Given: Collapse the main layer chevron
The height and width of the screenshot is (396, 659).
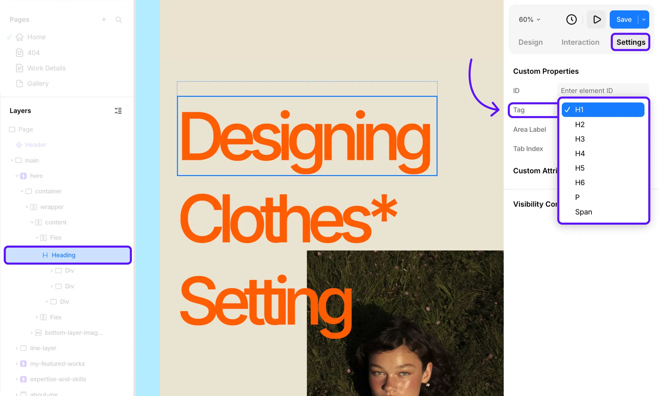Looking at the screenshot, I should (x=12, y=160).
